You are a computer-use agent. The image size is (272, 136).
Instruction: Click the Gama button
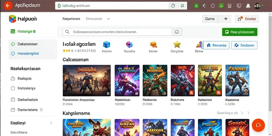pyautogui.click(x=210, y=19)
